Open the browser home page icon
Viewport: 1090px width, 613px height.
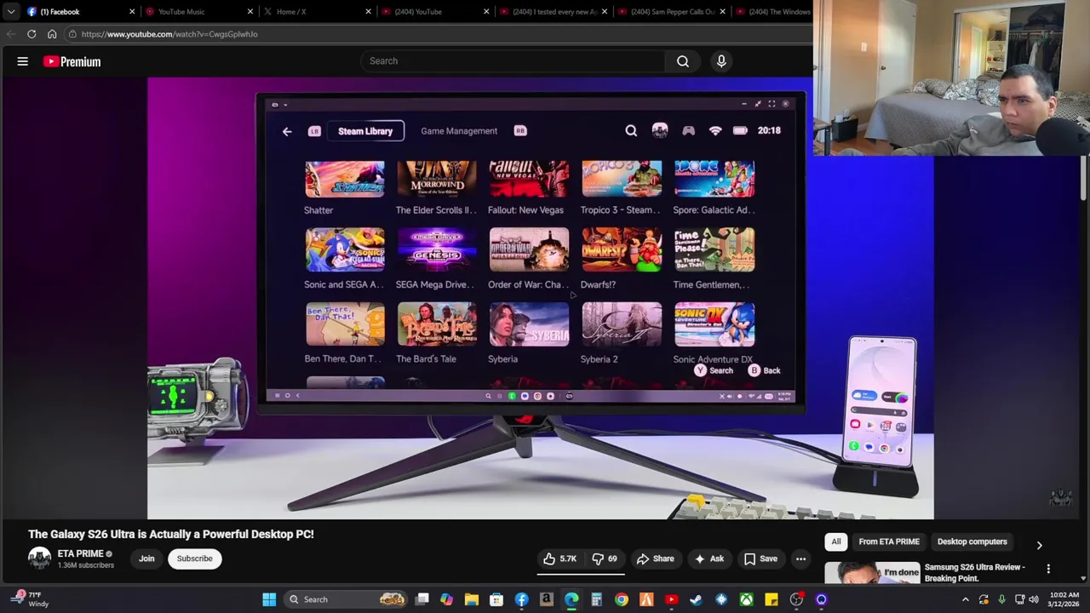(x=52, y=34)
